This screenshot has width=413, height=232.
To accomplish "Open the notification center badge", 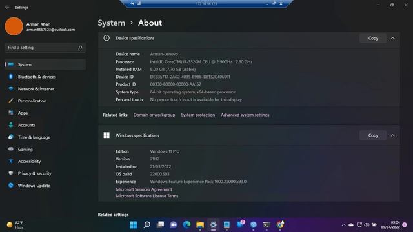I will pos(405,225).
